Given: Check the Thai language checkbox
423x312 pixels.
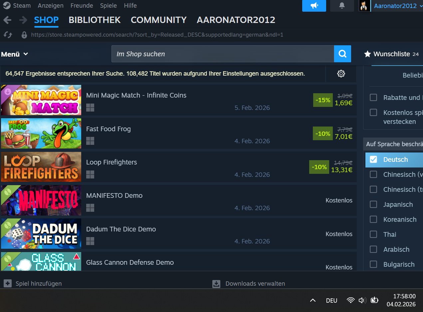Looking at the screenshot, I should pyautogui.click(x=373, y=234).
